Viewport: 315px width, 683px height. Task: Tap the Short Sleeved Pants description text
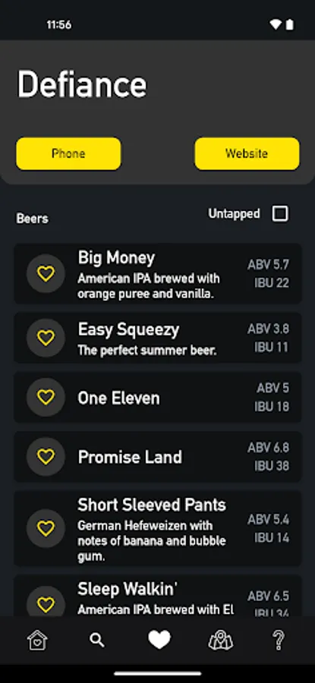tap(152, 541)
